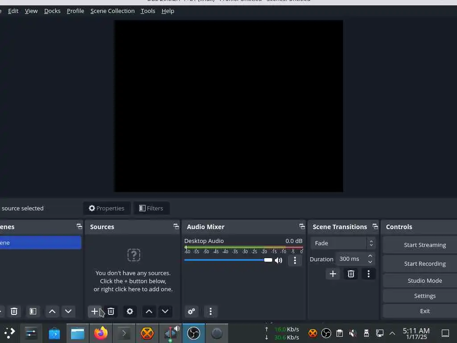Image resolution: width=457 pixels, height=343 pixels.
Task: Float the Scene Transitions dock icon
Action: [x=375, y=226]
